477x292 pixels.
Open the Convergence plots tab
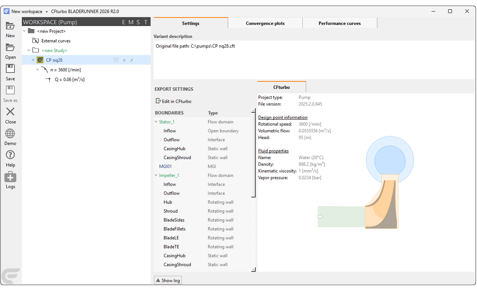coord(265,23)
